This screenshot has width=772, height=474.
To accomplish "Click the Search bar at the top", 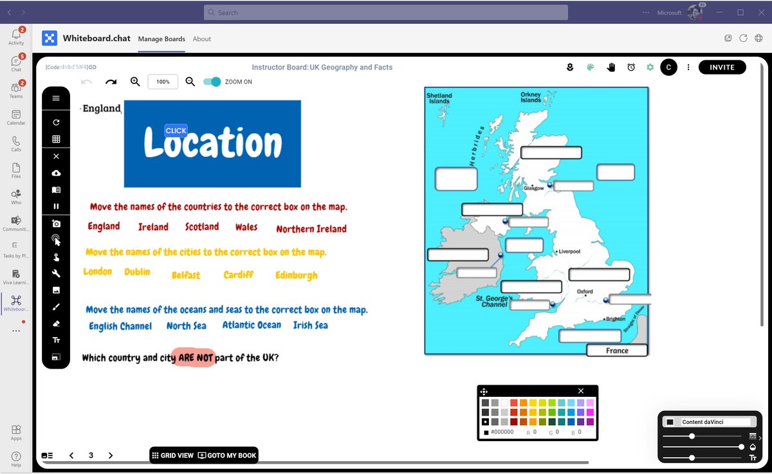I will click(x=385, y=12).
